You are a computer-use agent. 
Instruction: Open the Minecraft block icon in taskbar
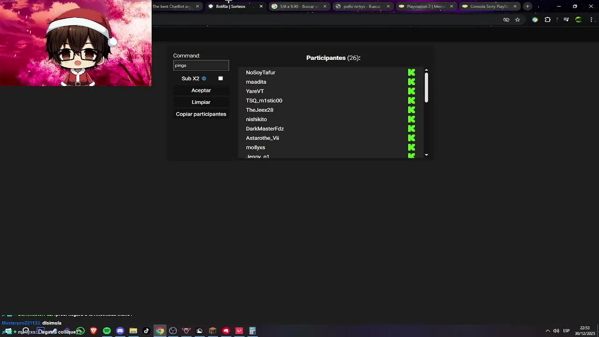[x=212, y=331]
